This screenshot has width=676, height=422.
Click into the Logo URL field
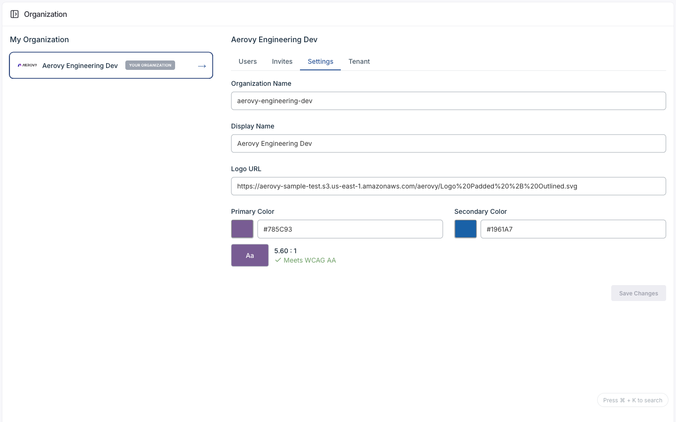pos(448,186)
